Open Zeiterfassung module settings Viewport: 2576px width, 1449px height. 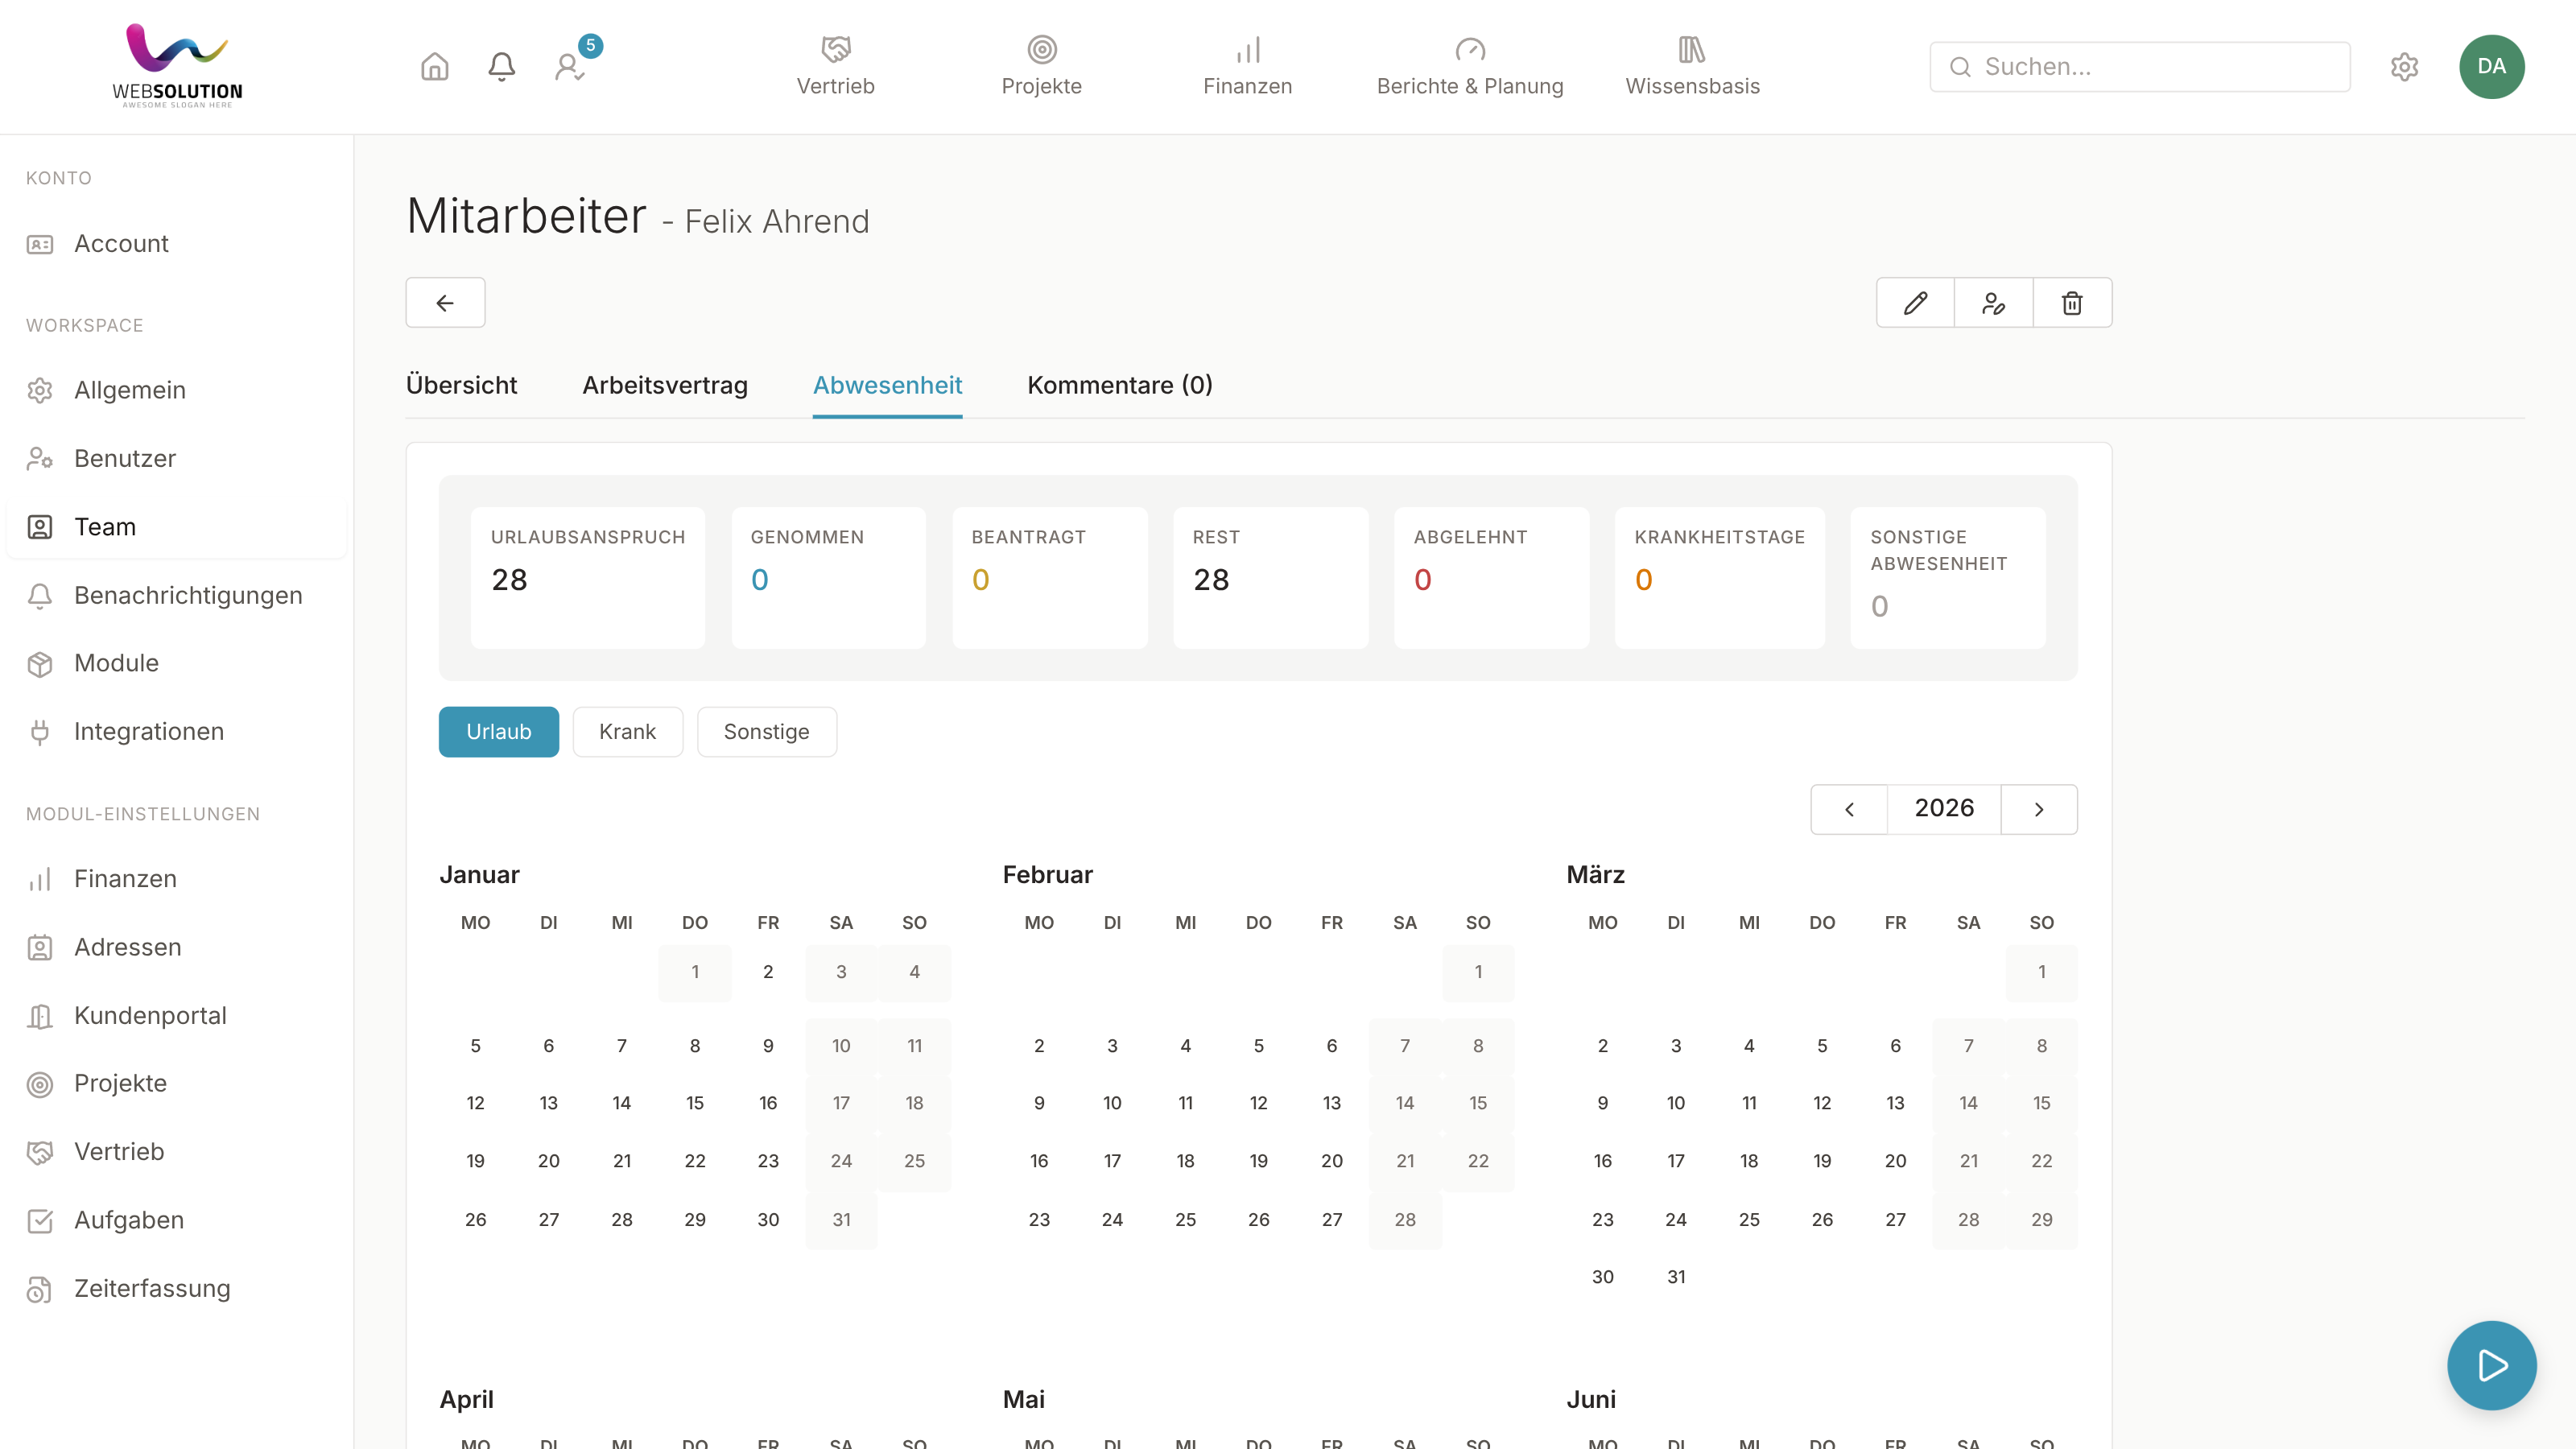click(176, 1289)
